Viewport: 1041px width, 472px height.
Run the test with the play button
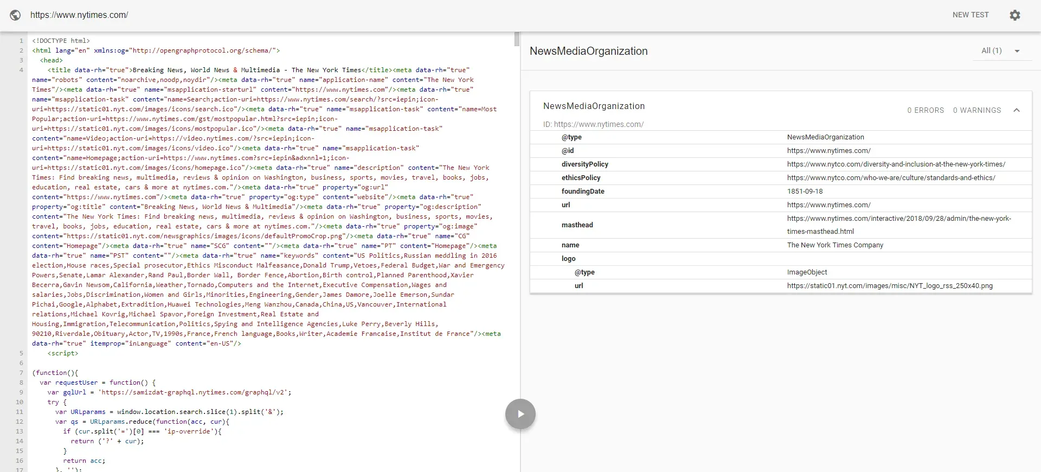520,414
